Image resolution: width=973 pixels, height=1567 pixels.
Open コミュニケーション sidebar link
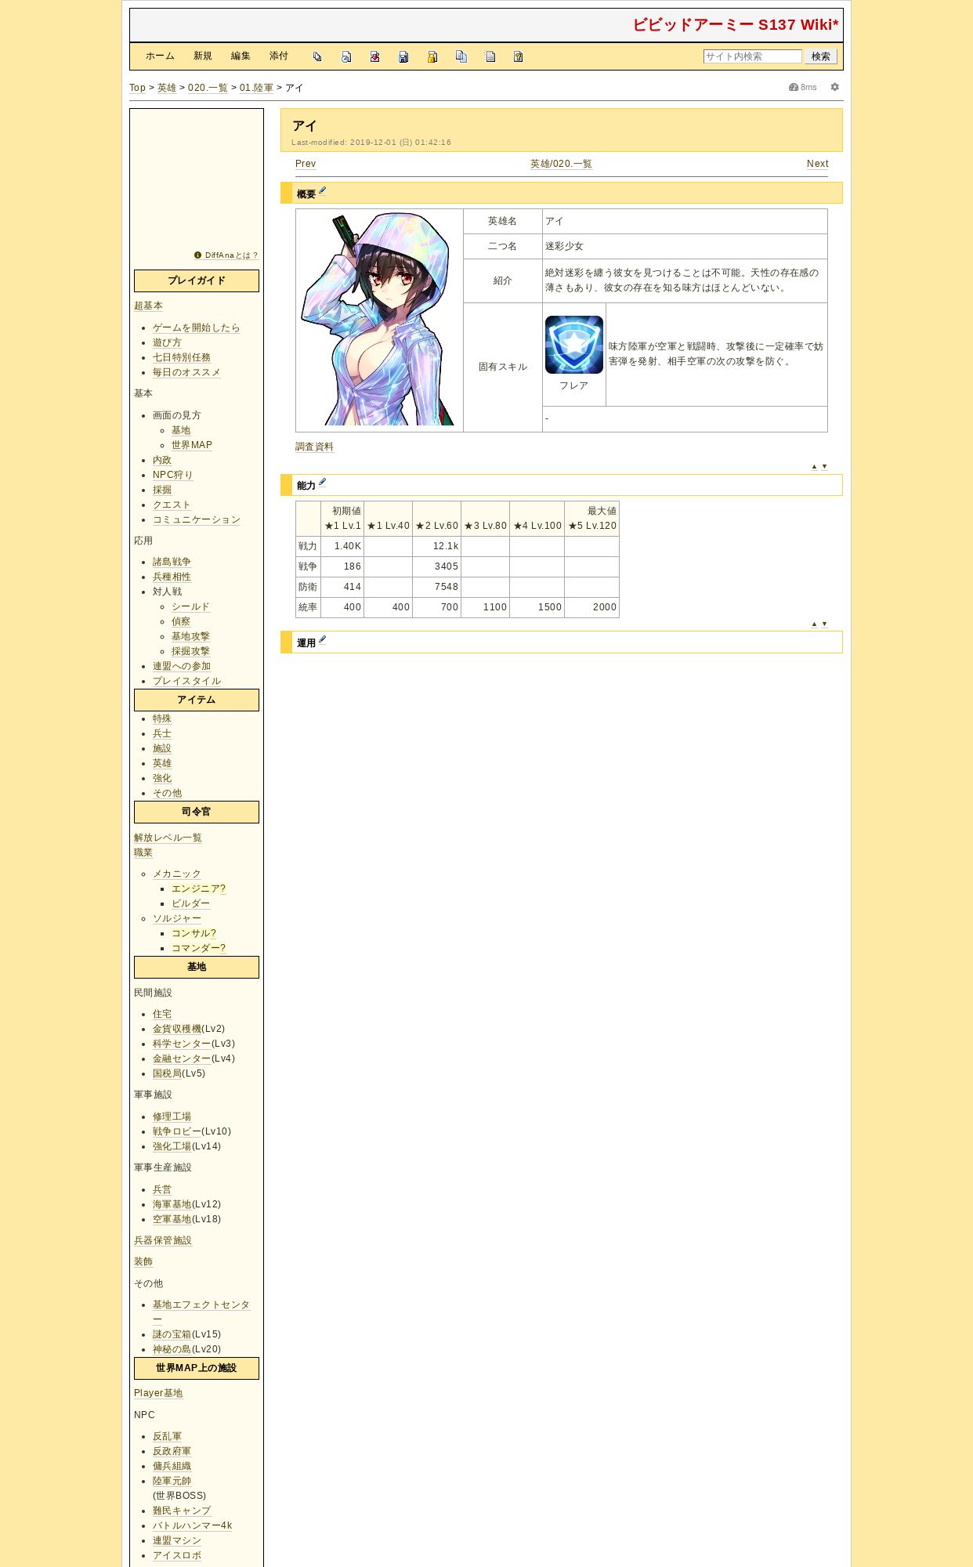click(x=197, y=519)
